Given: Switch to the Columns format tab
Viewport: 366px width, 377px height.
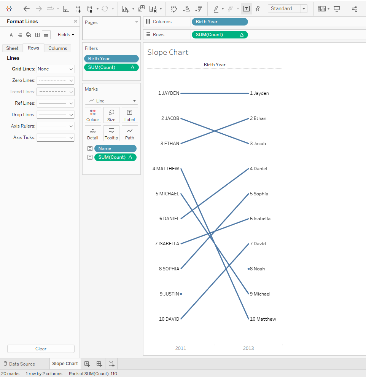Looking at the screenshot, I should (57, 48).
